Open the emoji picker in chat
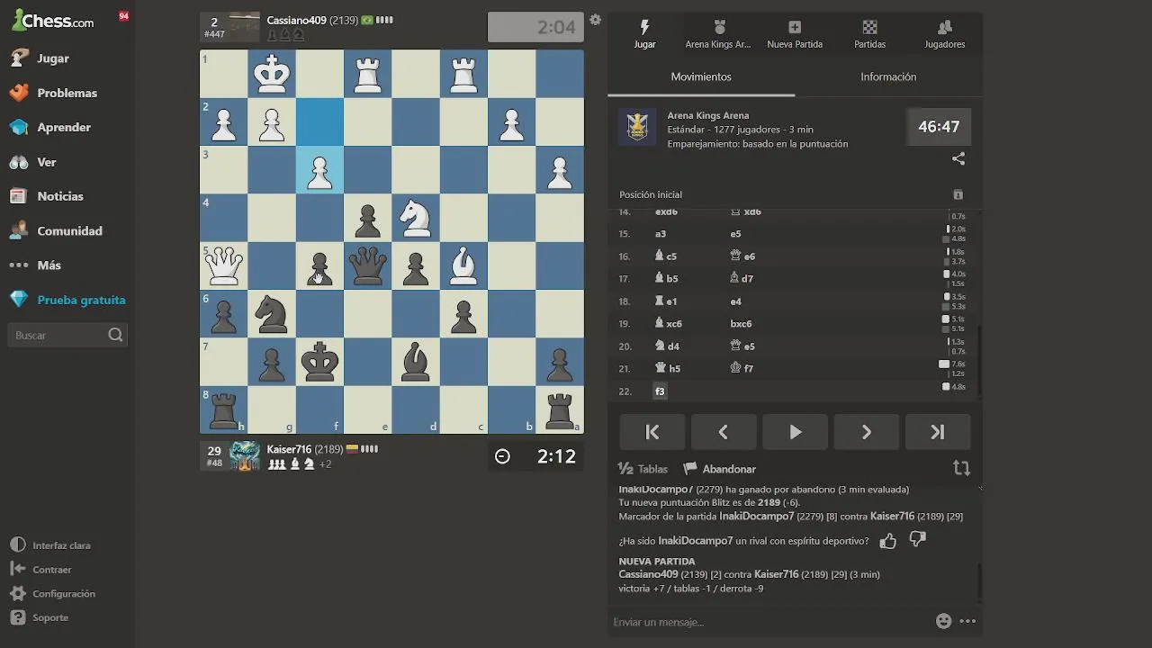Viewport: 1152px width, 648px height. 943,621
